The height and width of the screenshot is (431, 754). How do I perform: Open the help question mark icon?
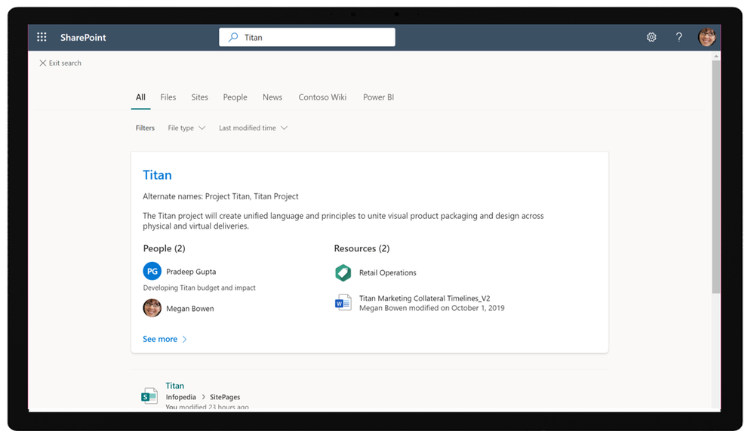(x=679, y=37)
